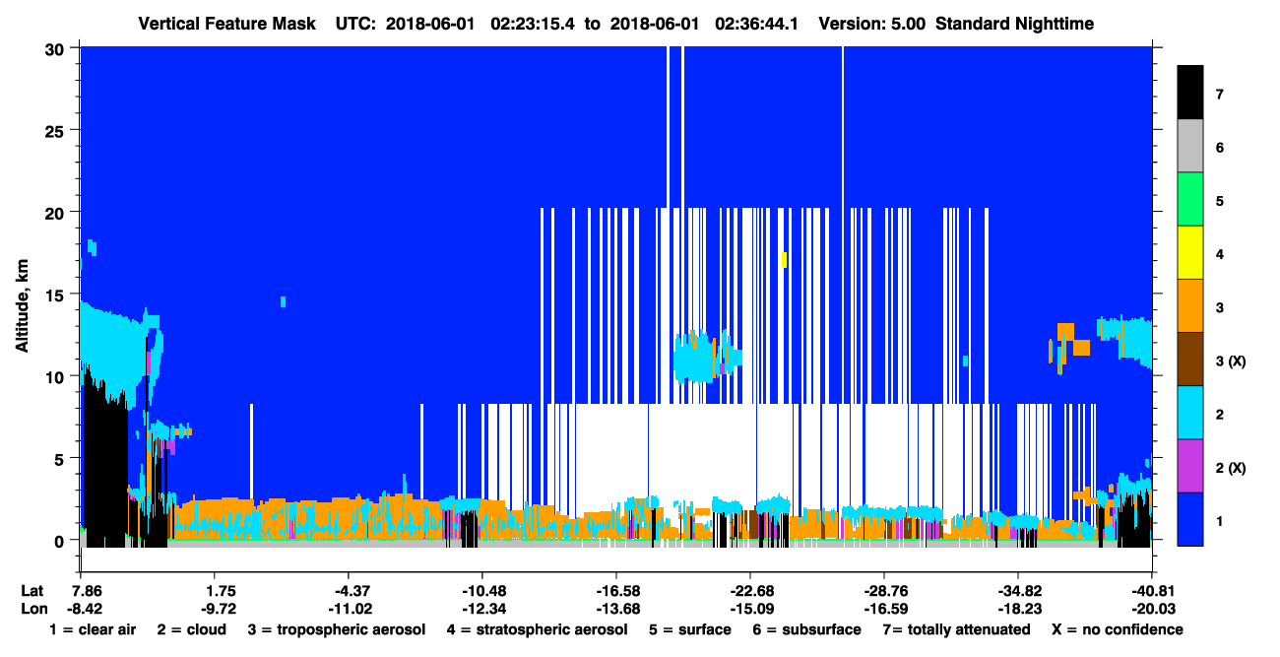
Task: Click the '7= totally attenuated' legend text
Action: click(x=956, y=629)
